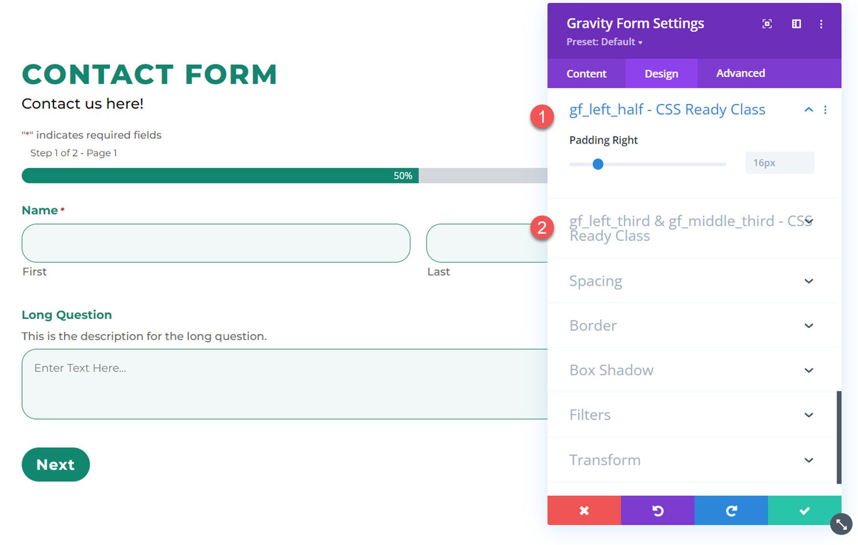
Task: Save changes with the green checkmark
Action: pos(804,511)
